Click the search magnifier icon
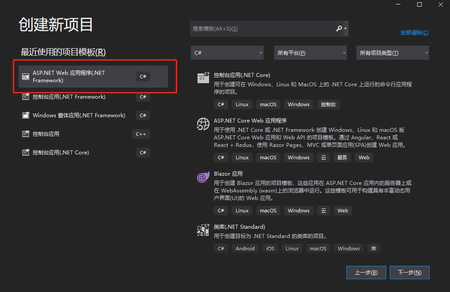Image resolution: width=450 pixels, height=292 pixels. 339,28
